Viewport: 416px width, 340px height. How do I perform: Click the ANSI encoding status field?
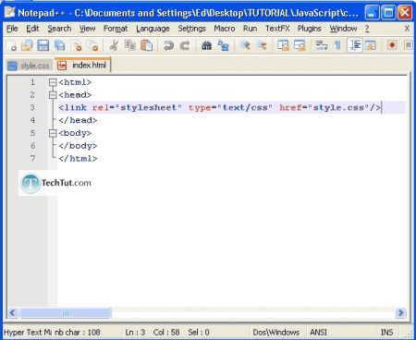(x=319, y=333)
